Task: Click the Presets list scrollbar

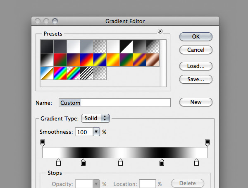Action: pos(163,63)
